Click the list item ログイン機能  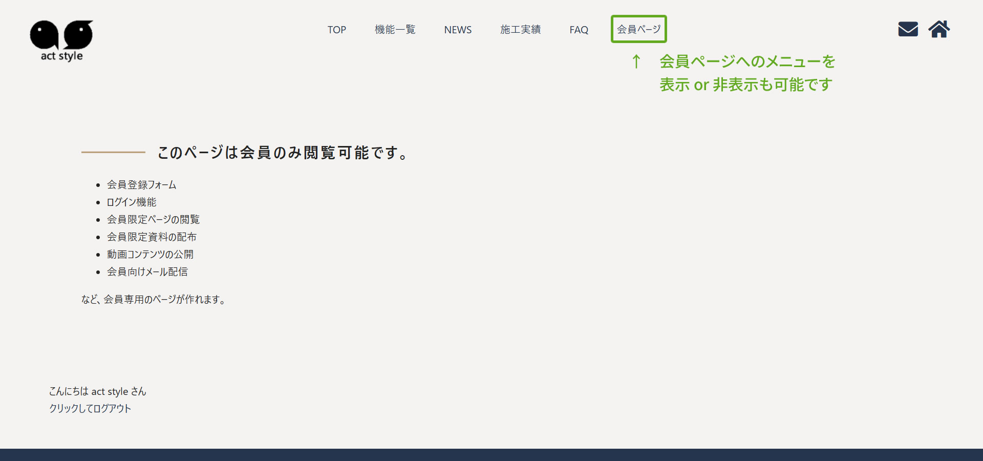[132, 202]
